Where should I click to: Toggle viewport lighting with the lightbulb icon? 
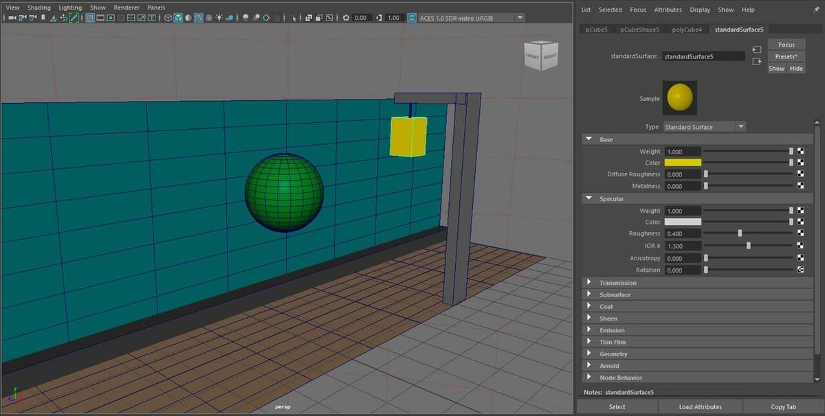219,18
